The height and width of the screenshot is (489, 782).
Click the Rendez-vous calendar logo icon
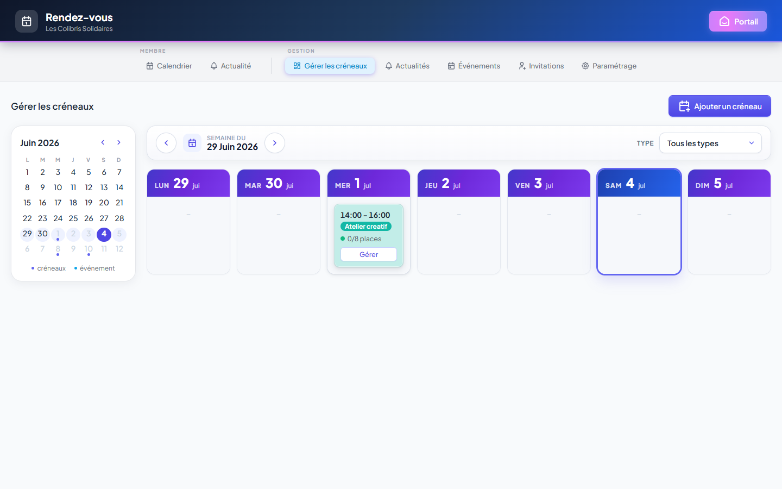tap(27, 21)
